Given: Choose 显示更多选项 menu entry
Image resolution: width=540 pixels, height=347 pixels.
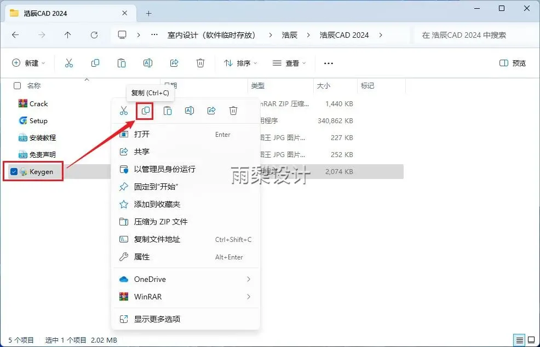Looking at the screenshot, I should (x=186, y=319).
